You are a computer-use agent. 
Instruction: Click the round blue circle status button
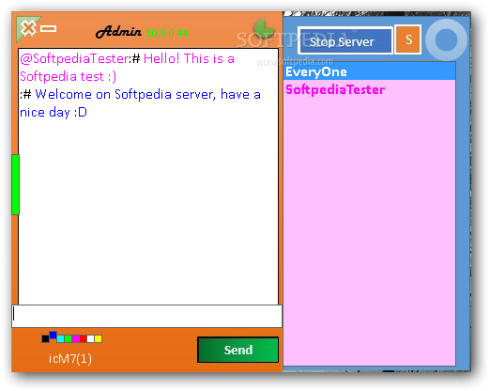pos(446,39)
